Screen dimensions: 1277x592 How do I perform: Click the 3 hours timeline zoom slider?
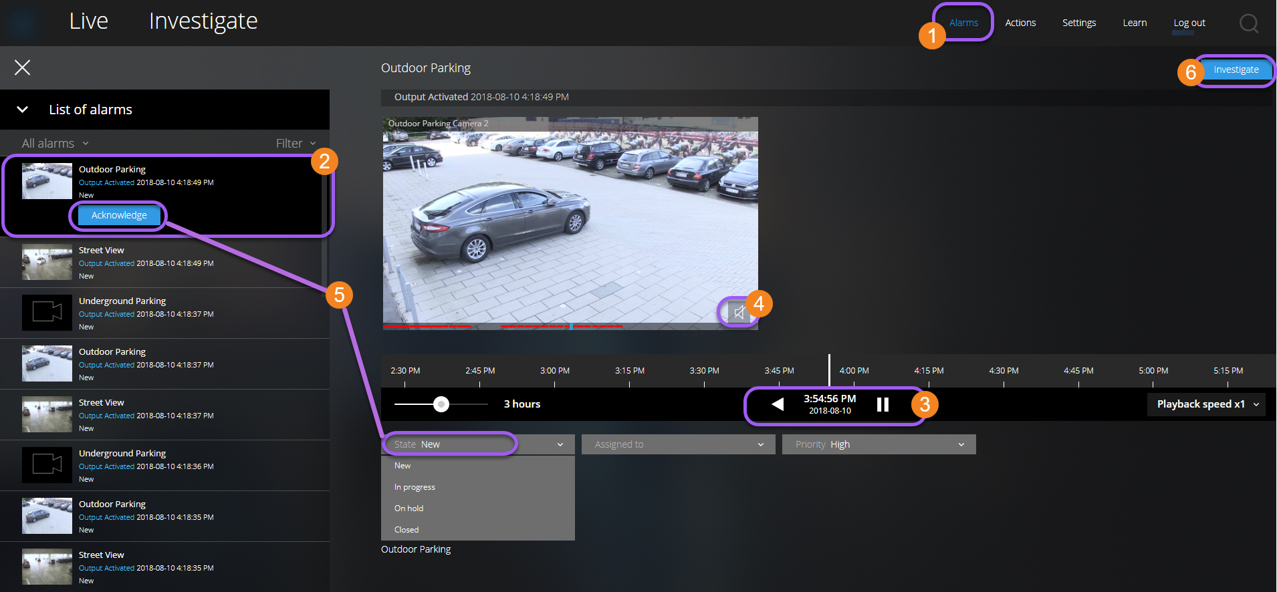click(x=441, y=404)
